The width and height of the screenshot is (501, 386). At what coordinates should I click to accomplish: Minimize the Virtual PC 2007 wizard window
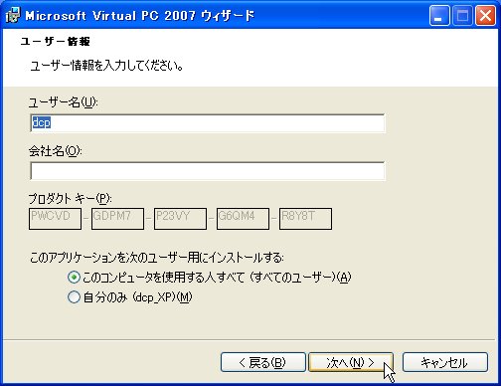(x=439, y=16)
